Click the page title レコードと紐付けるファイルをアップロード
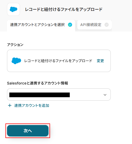The width and height of the screenshot is (132, 144). [64, 9]
